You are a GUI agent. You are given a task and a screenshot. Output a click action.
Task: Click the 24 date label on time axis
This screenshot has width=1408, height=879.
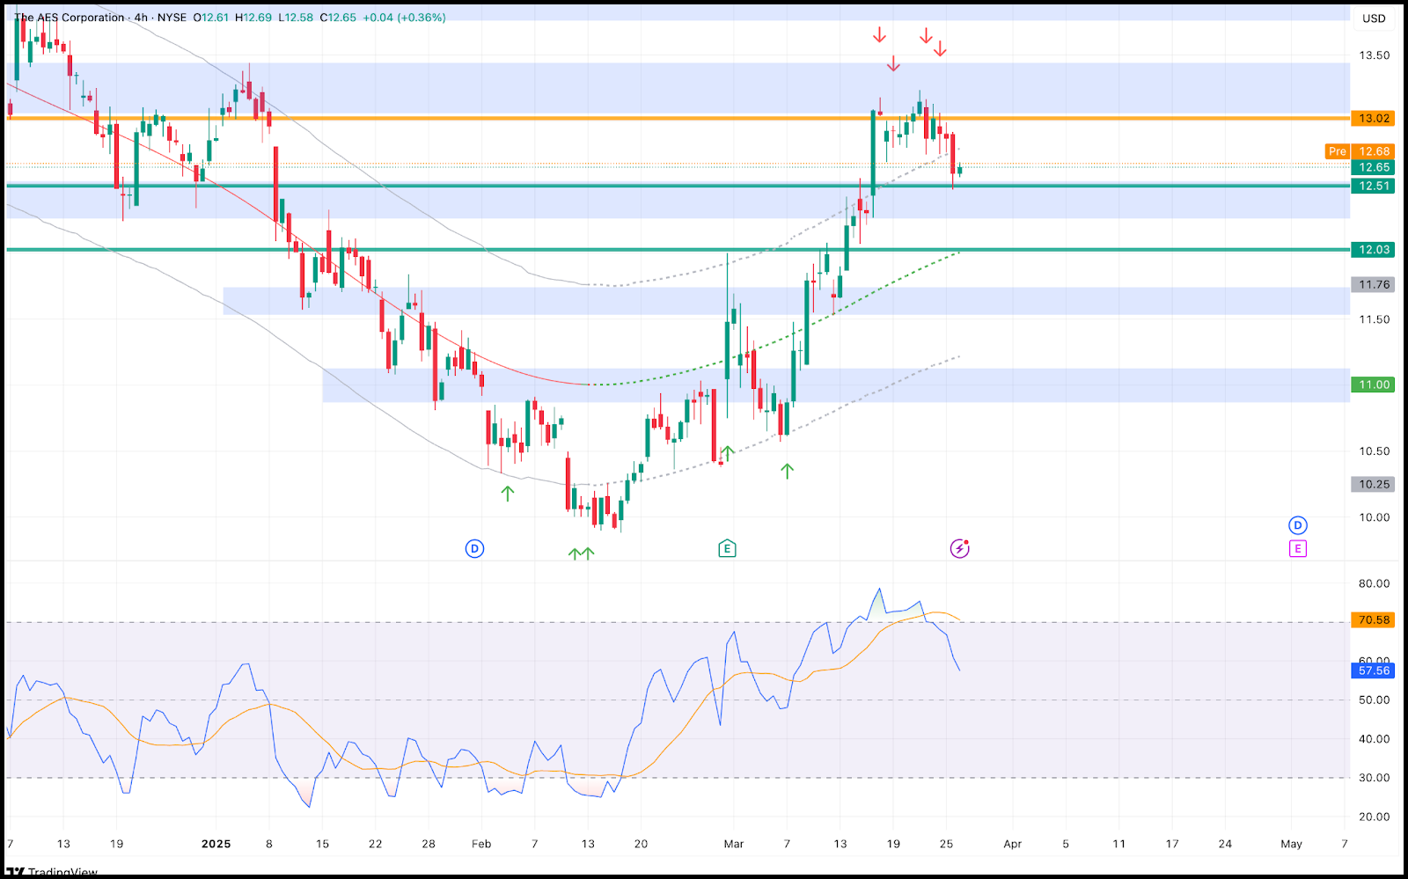(x=1225, y=844)
